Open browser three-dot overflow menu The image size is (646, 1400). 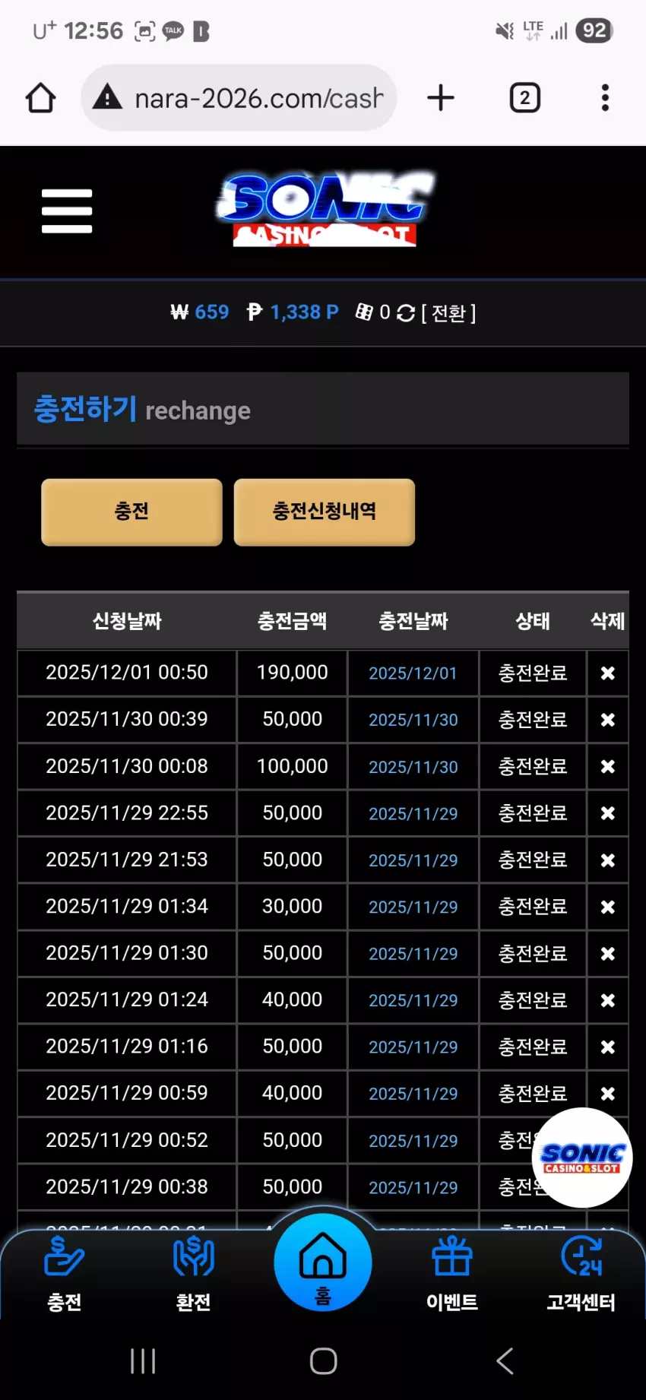605,98
